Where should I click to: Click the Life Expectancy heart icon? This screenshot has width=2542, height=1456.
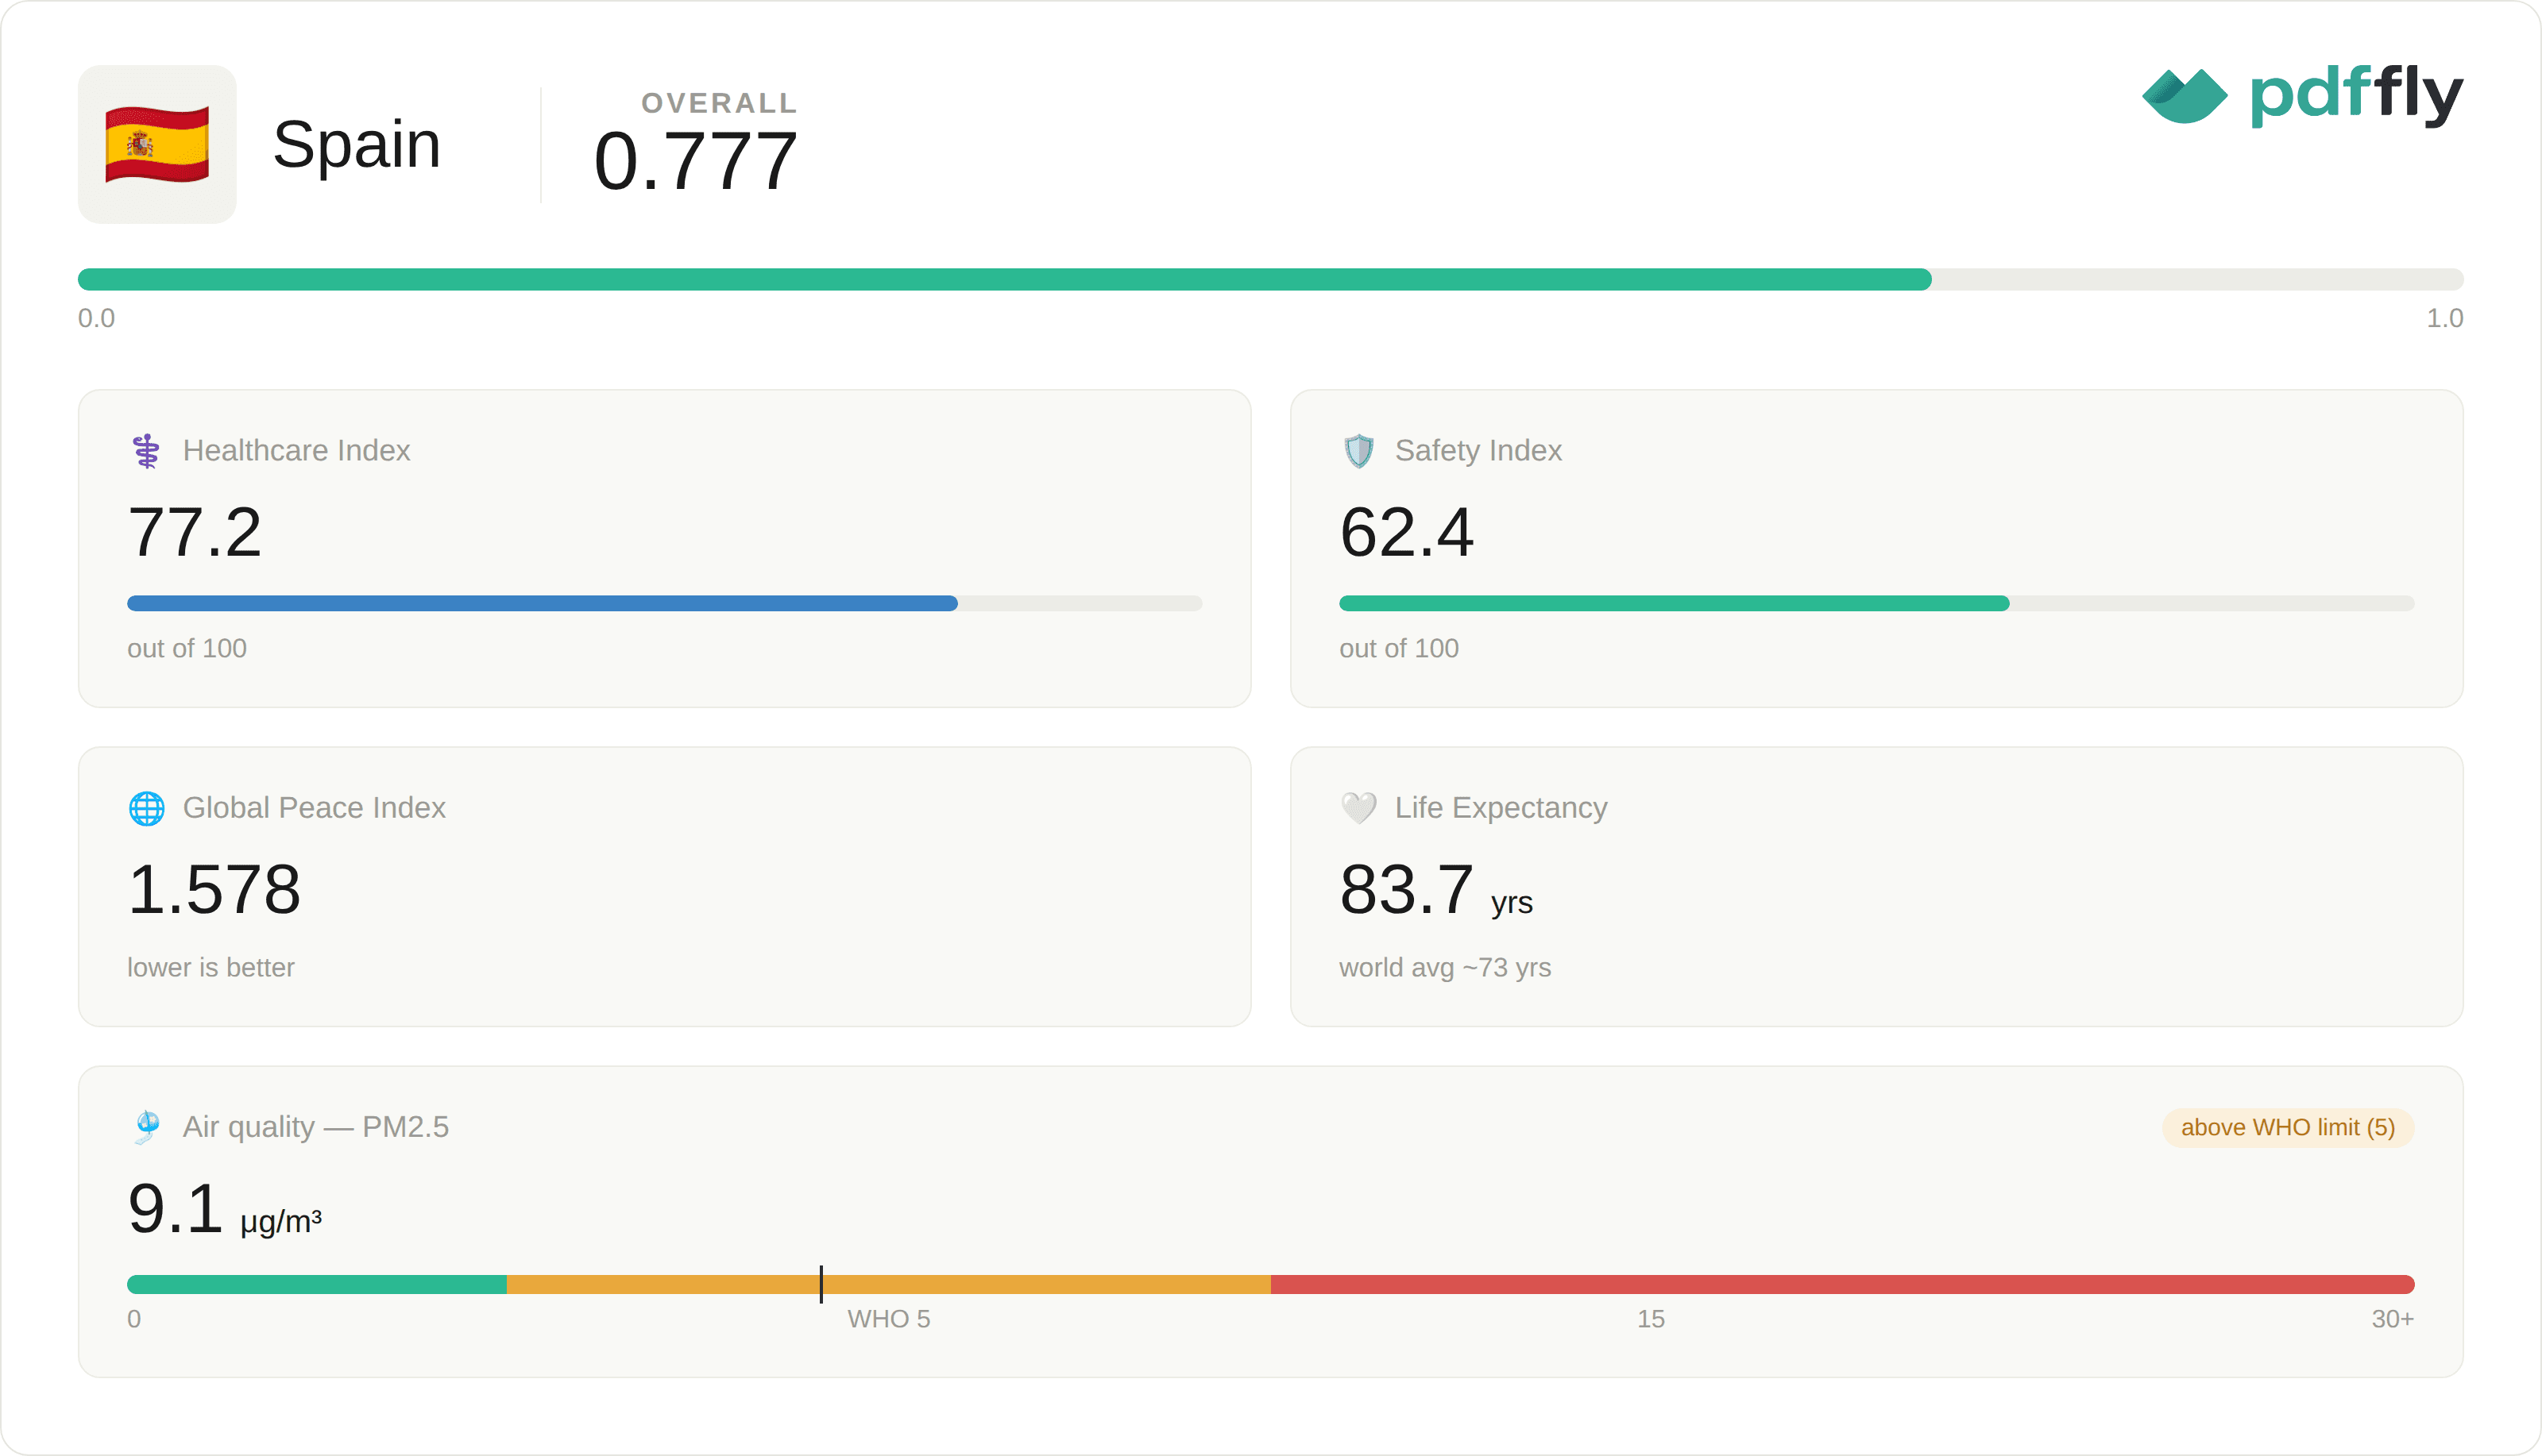pyautogui.click(x=1358, y=808)
